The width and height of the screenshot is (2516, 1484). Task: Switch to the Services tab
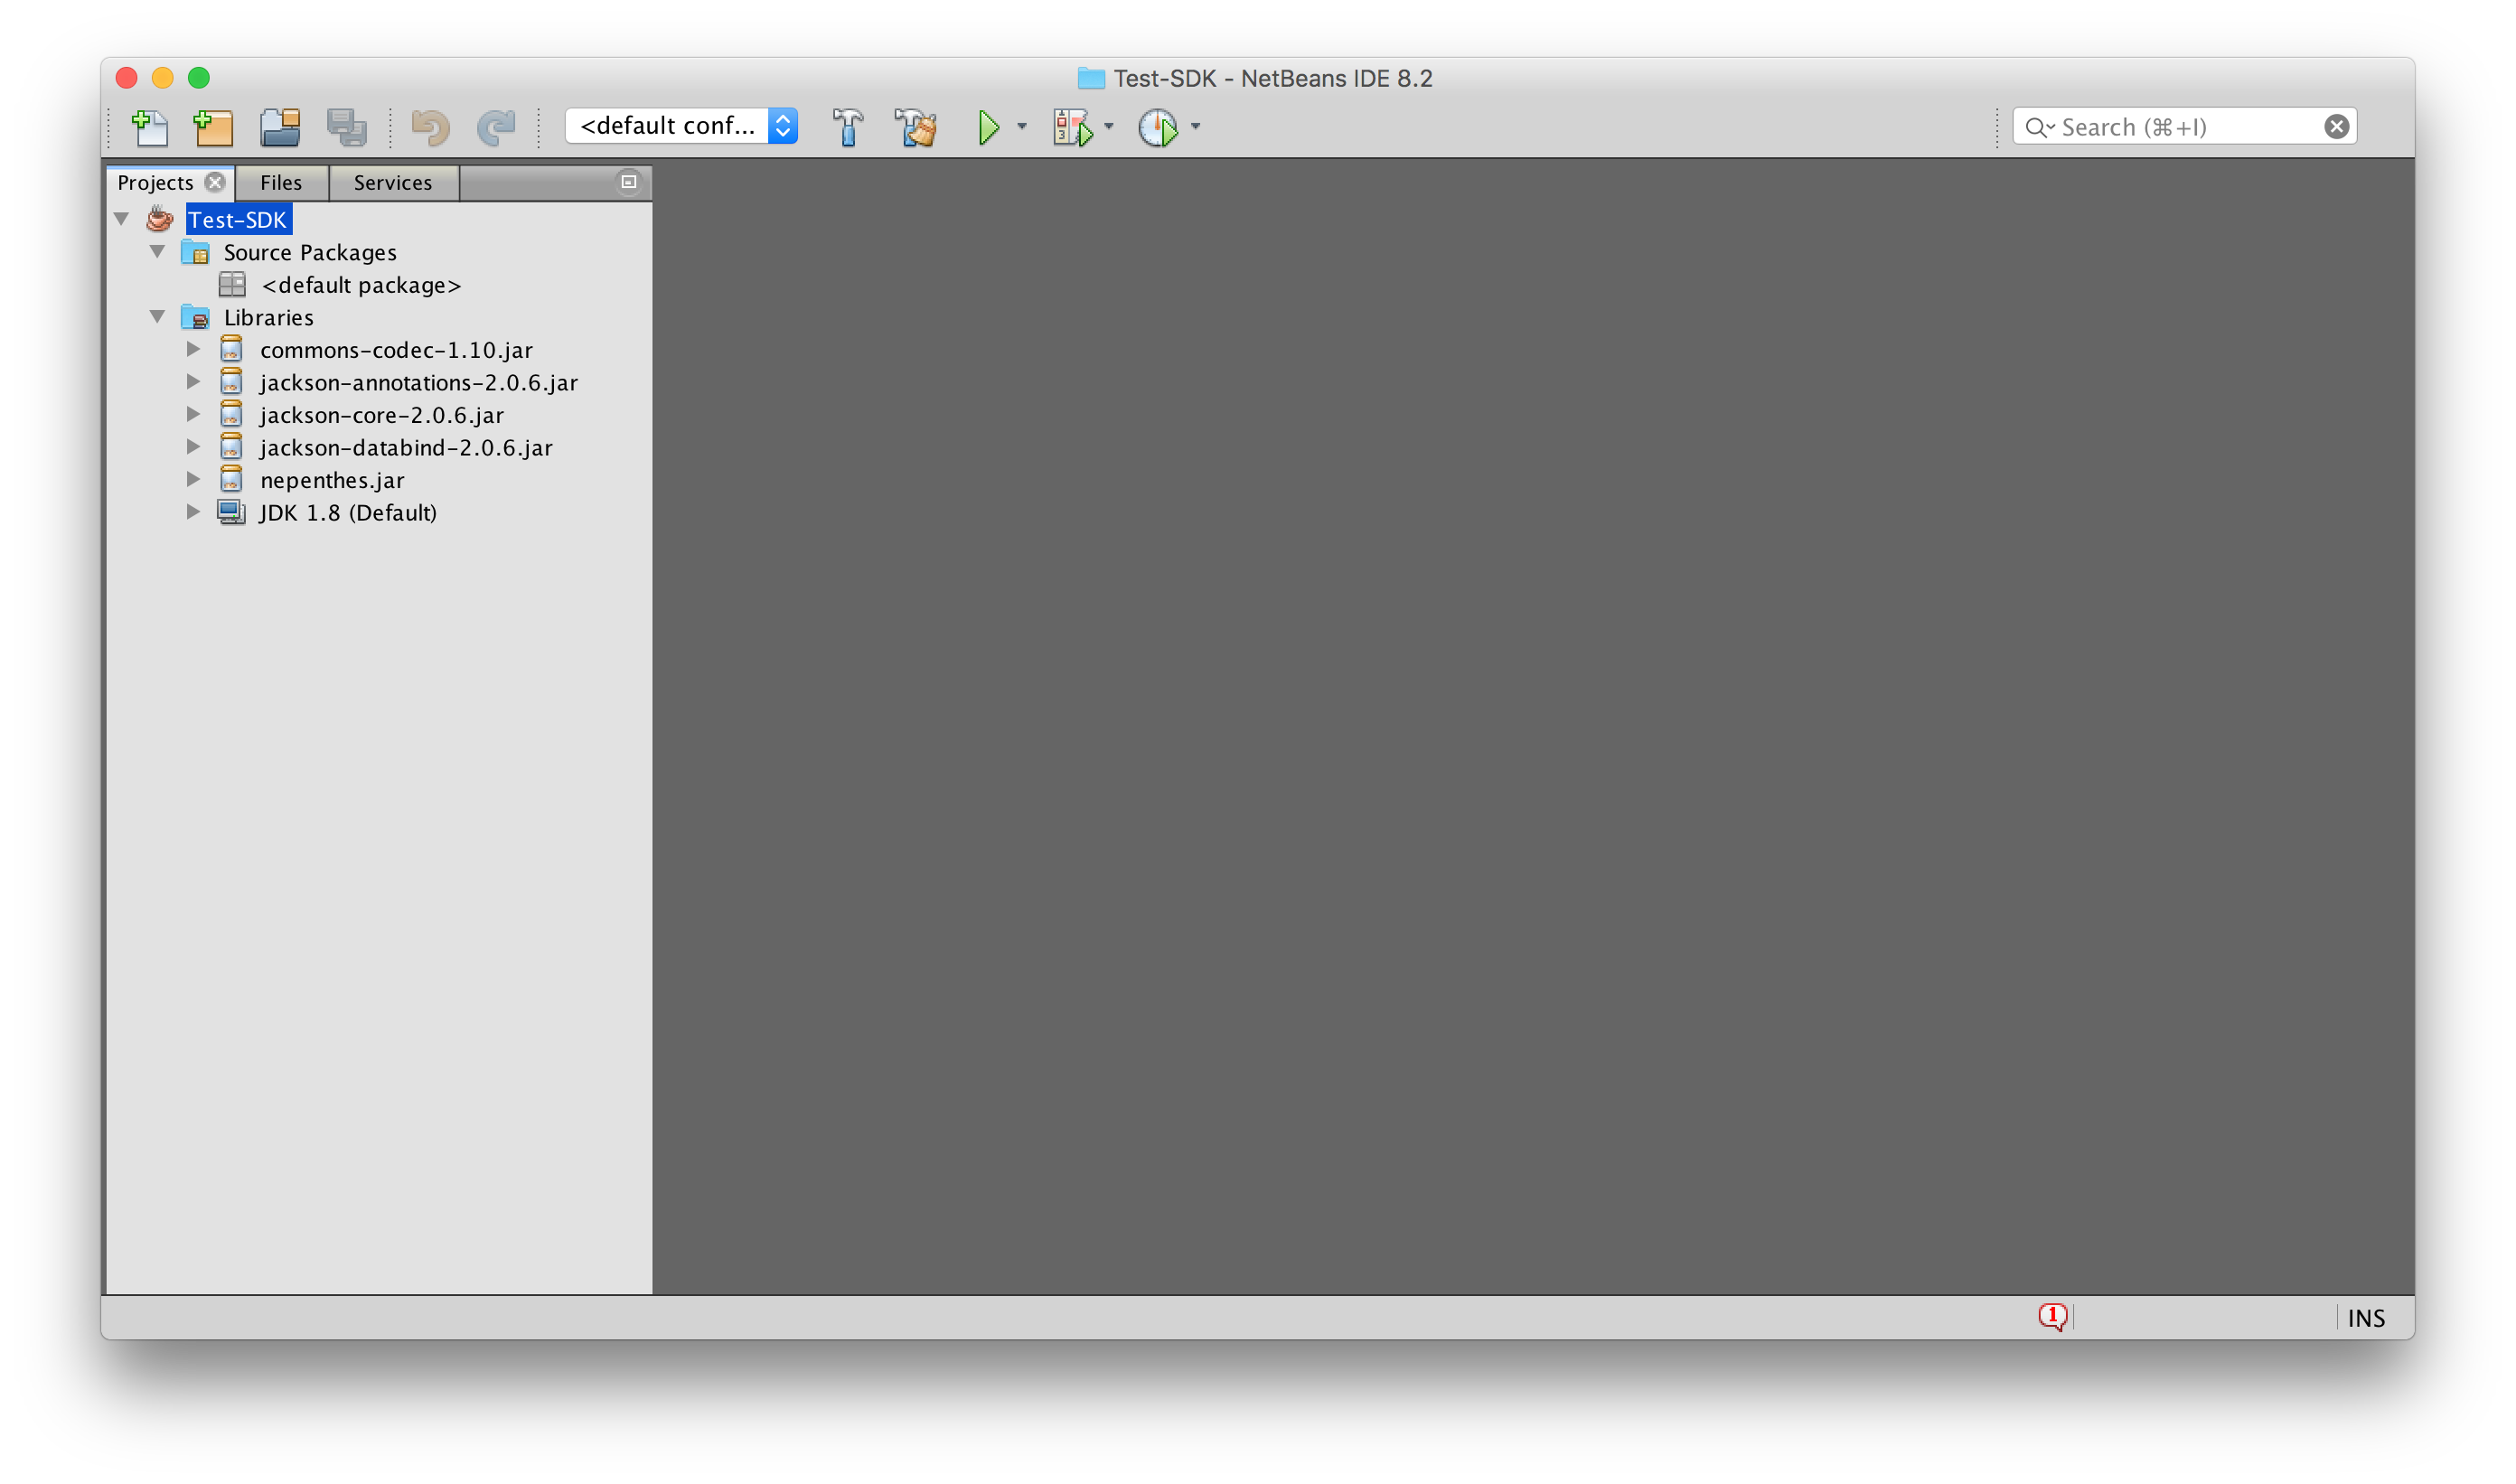(393, 182)
